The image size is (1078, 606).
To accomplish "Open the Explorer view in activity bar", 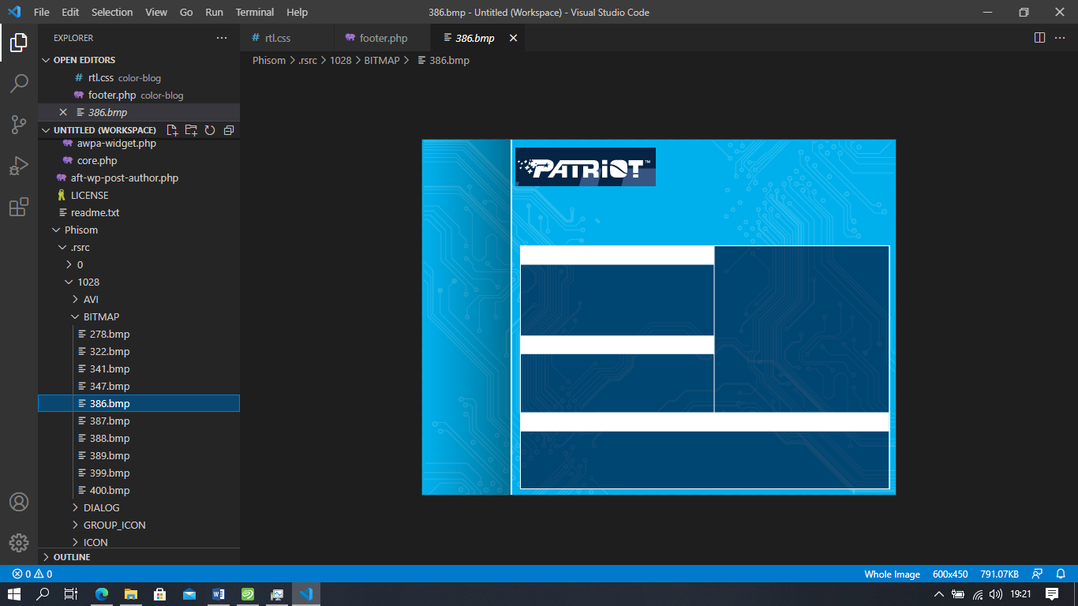I will tap(19, 43).
